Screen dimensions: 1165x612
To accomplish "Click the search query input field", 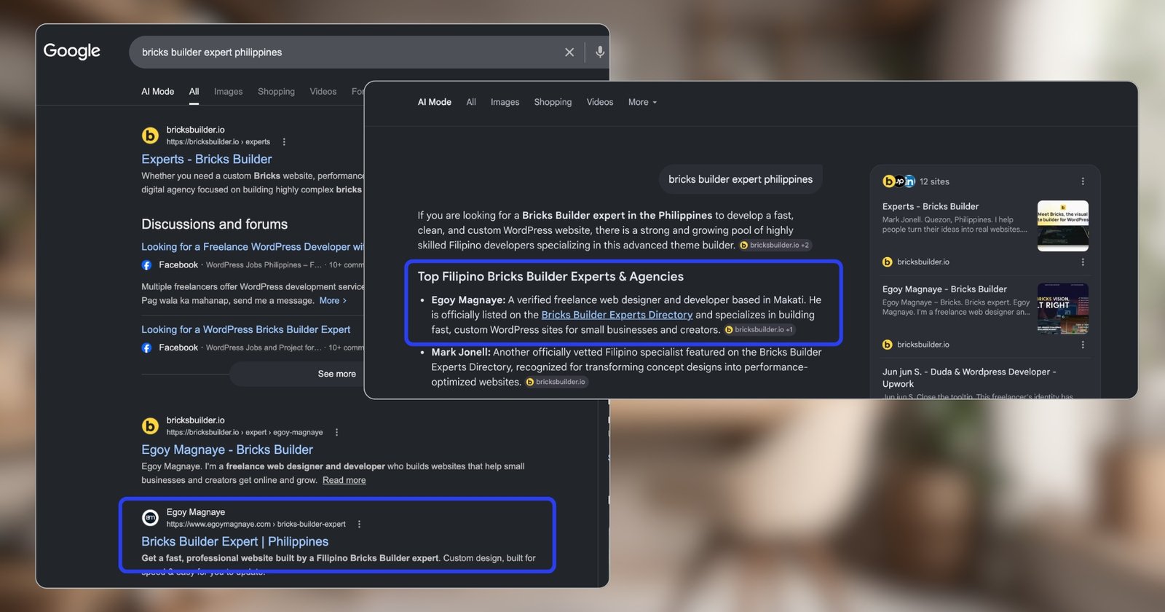I will click(x=346, y=52).
